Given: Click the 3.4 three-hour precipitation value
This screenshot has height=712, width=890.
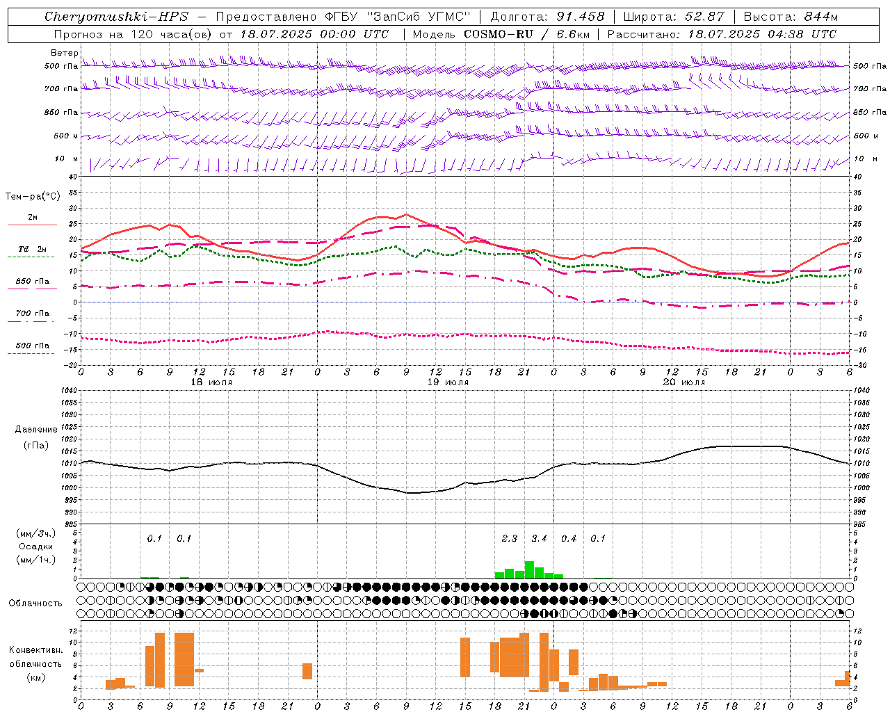Looking at the screenshot, I should click(x=539, y=538).
